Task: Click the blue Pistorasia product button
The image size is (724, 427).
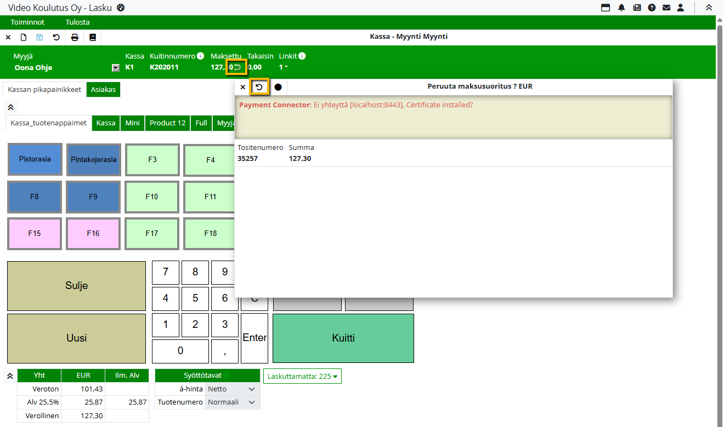Action: [x=35, y=159]
